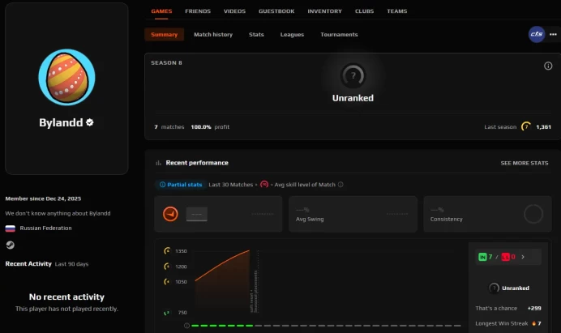Switch to the FRIENDS tab
Screen dimensions: 561x333
click(x=198, y=11)
